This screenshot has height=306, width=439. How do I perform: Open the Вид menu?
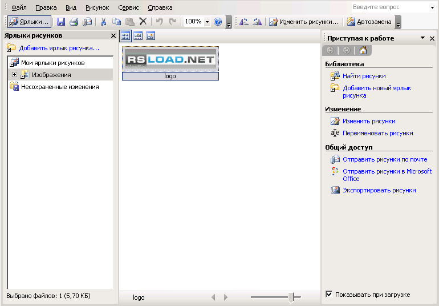pos(71,7)
